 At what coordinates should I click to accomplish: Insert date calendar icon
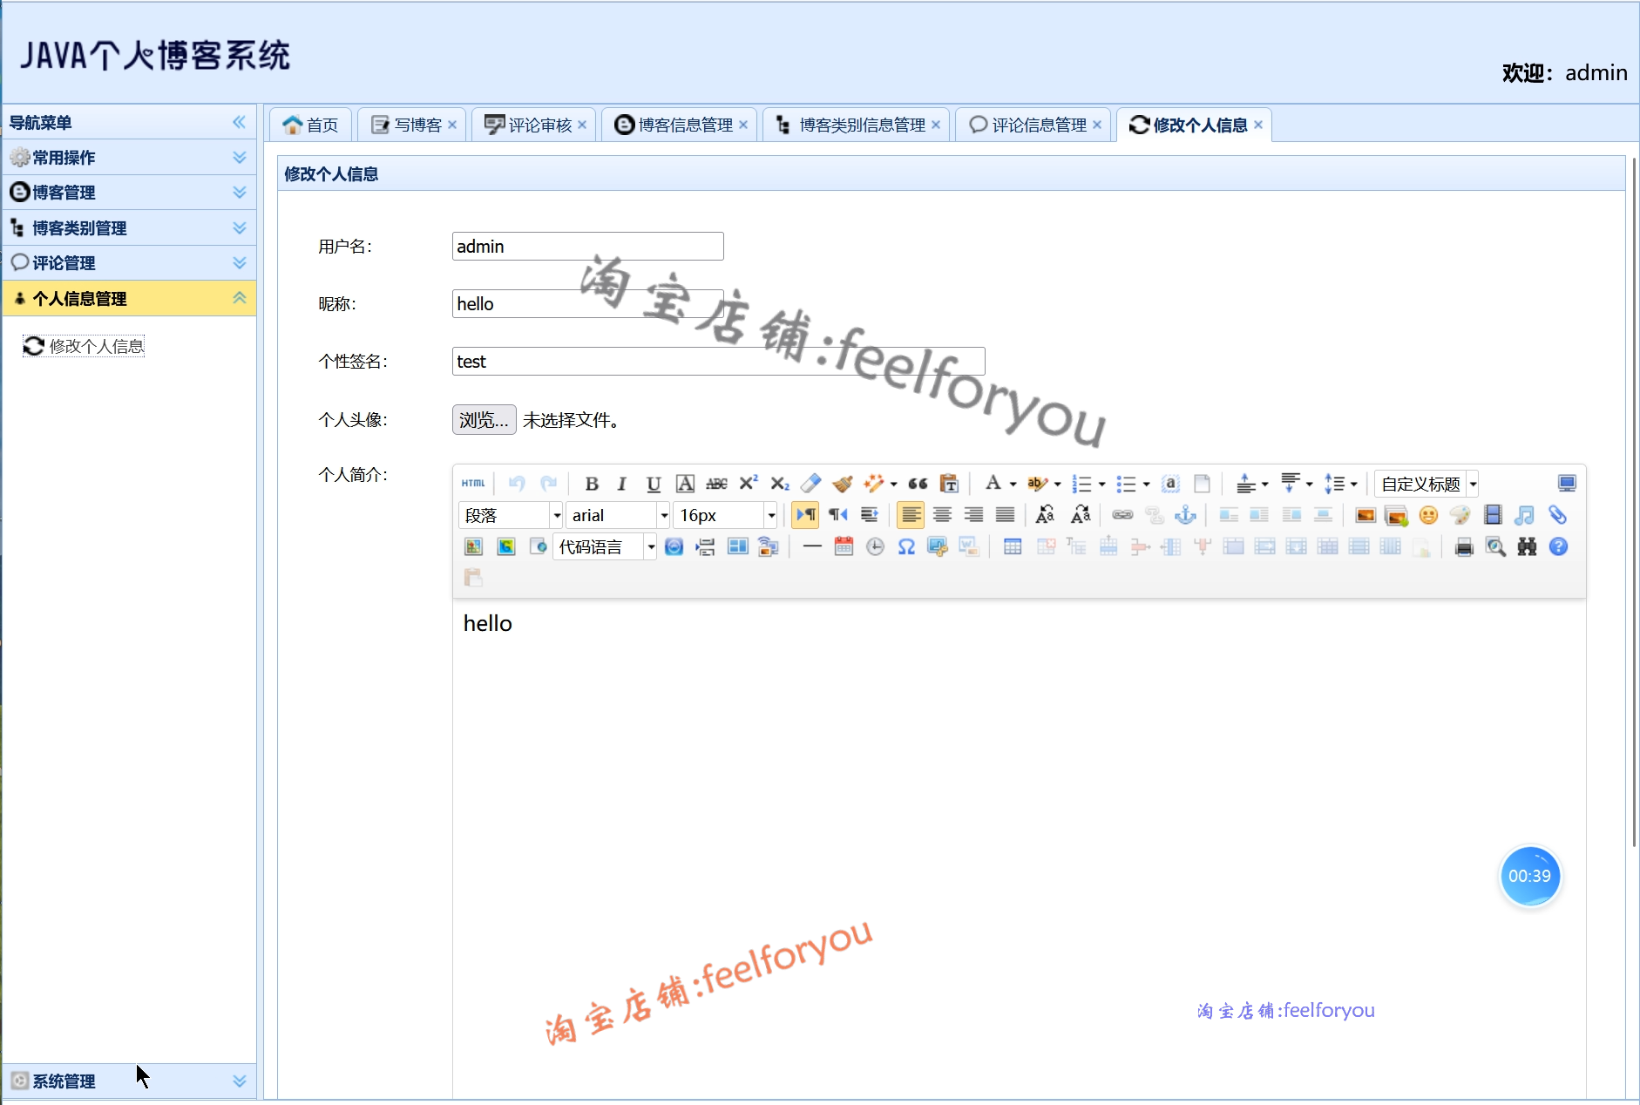844,546
